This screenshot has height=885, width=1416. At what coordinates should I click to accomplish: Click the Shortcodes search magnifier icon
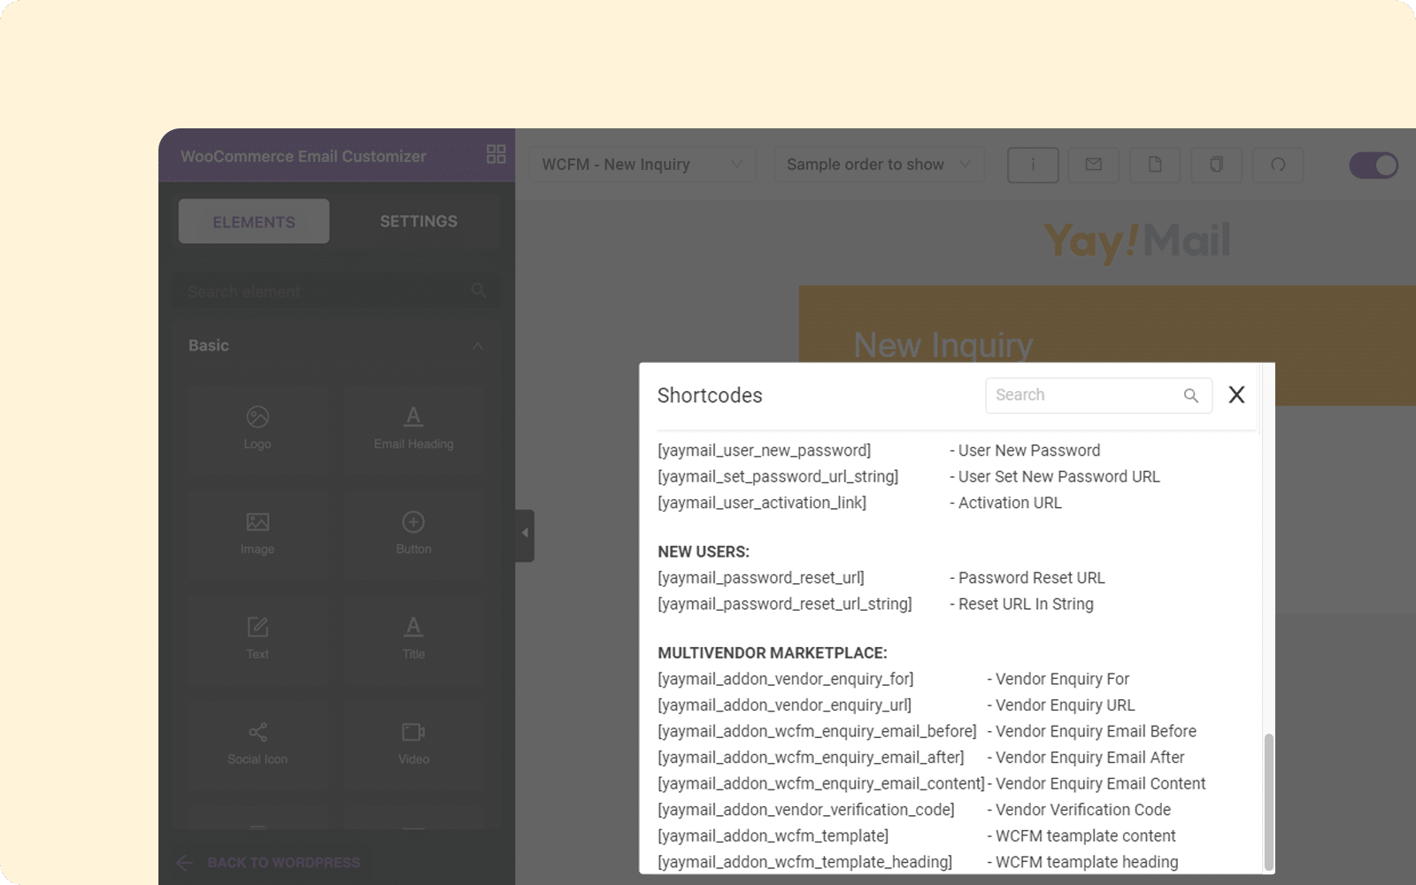[1191, 396]
